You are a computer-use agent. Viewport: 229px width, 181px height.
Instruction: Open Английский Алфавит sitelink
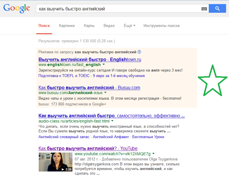111,137
